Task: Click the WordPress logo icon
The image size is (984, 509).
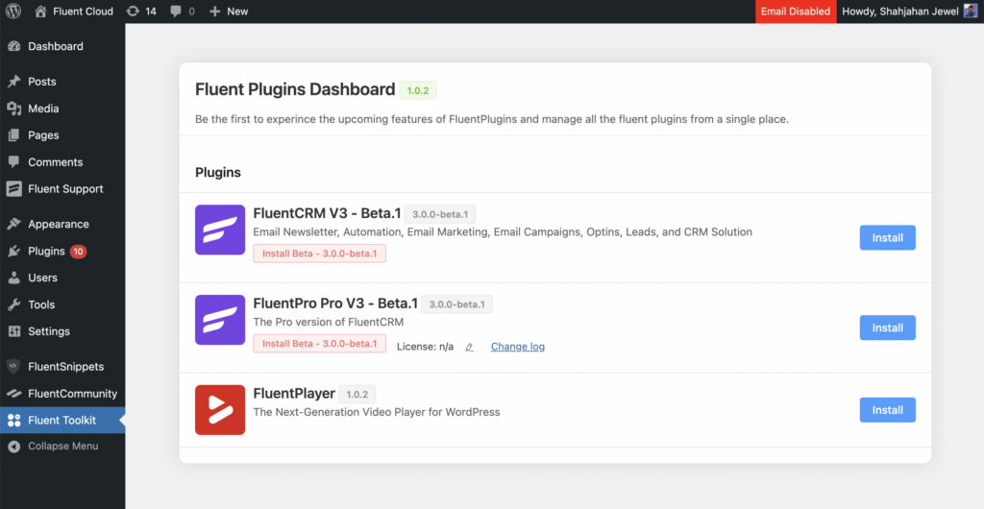Action: tap(12, 12)
